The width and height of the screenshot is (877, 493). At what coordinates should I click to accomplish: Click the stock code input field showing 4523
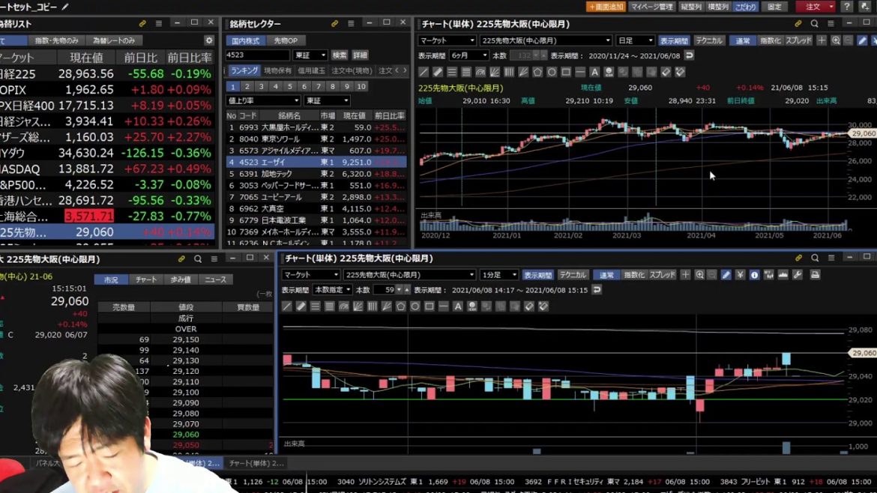click(x=256, y=55)
